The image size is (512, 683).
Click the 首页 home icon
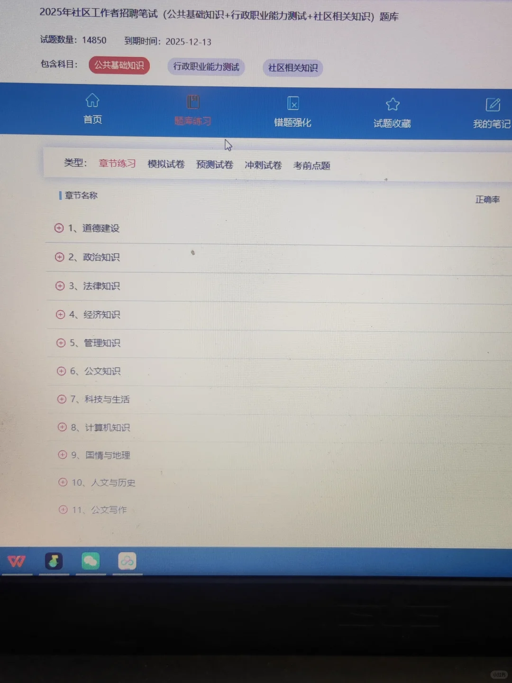coord(92,101)
